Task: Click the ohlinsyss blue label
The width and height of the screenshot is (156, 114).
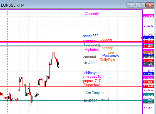Action: coord(92,73)
